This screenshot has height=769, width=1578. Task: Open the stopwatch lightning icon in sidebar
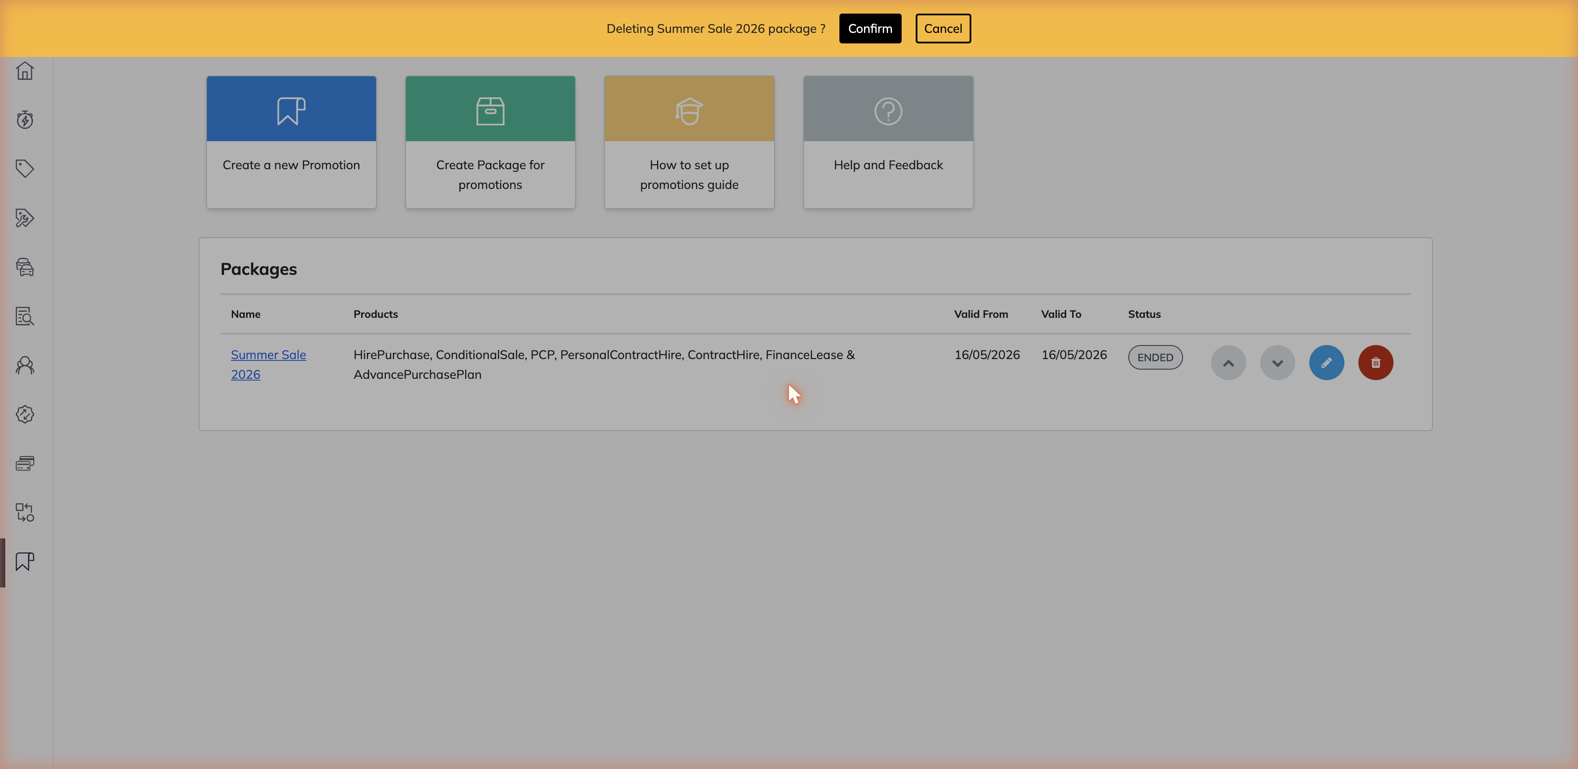pos(25,120)
